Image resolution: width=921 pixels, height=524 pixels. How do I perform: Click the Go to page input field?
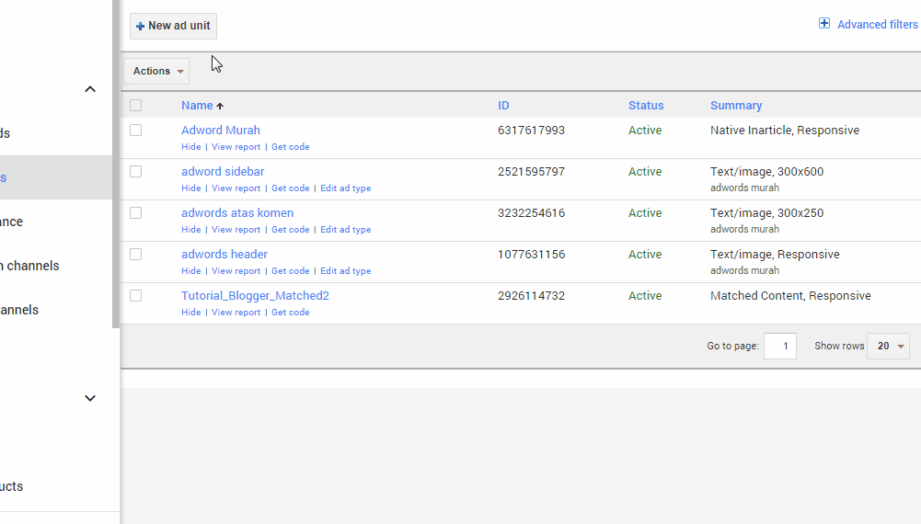tap(780, 347)
